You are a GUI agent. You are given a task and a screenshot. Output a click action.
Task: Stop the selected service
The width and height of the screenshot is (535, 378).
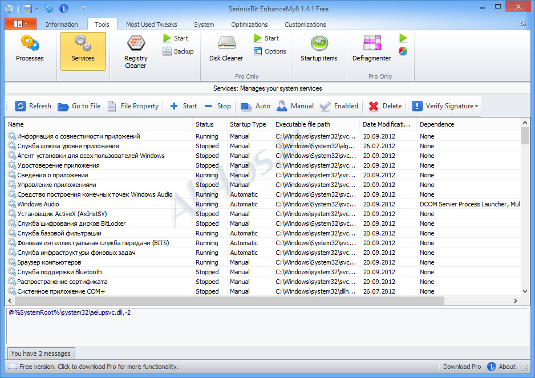pyautogui.click(x=218, y=106)
